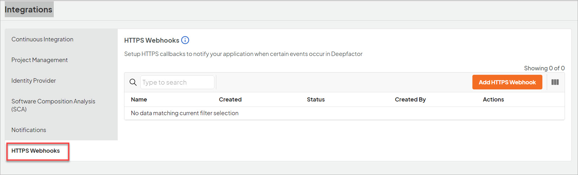This screenshot has height=175, width=578.
Task: Click the Integrations page title
Action: pyautogui.click(x=29, y=9)
